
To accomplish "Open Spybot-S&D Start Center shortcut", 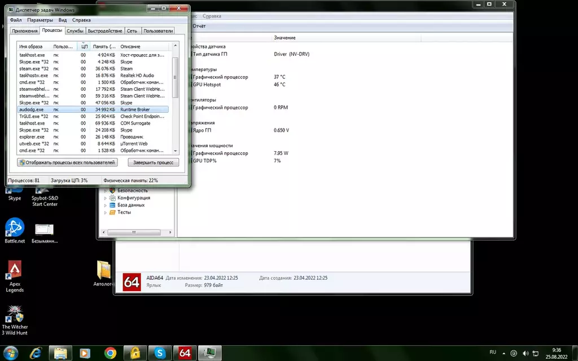I will coord(45,196).
